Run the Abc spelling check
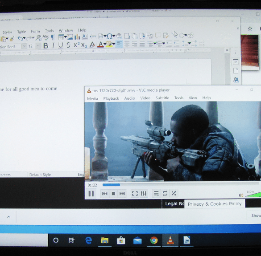This screenshot has width=261, height=256. (46, 37)
